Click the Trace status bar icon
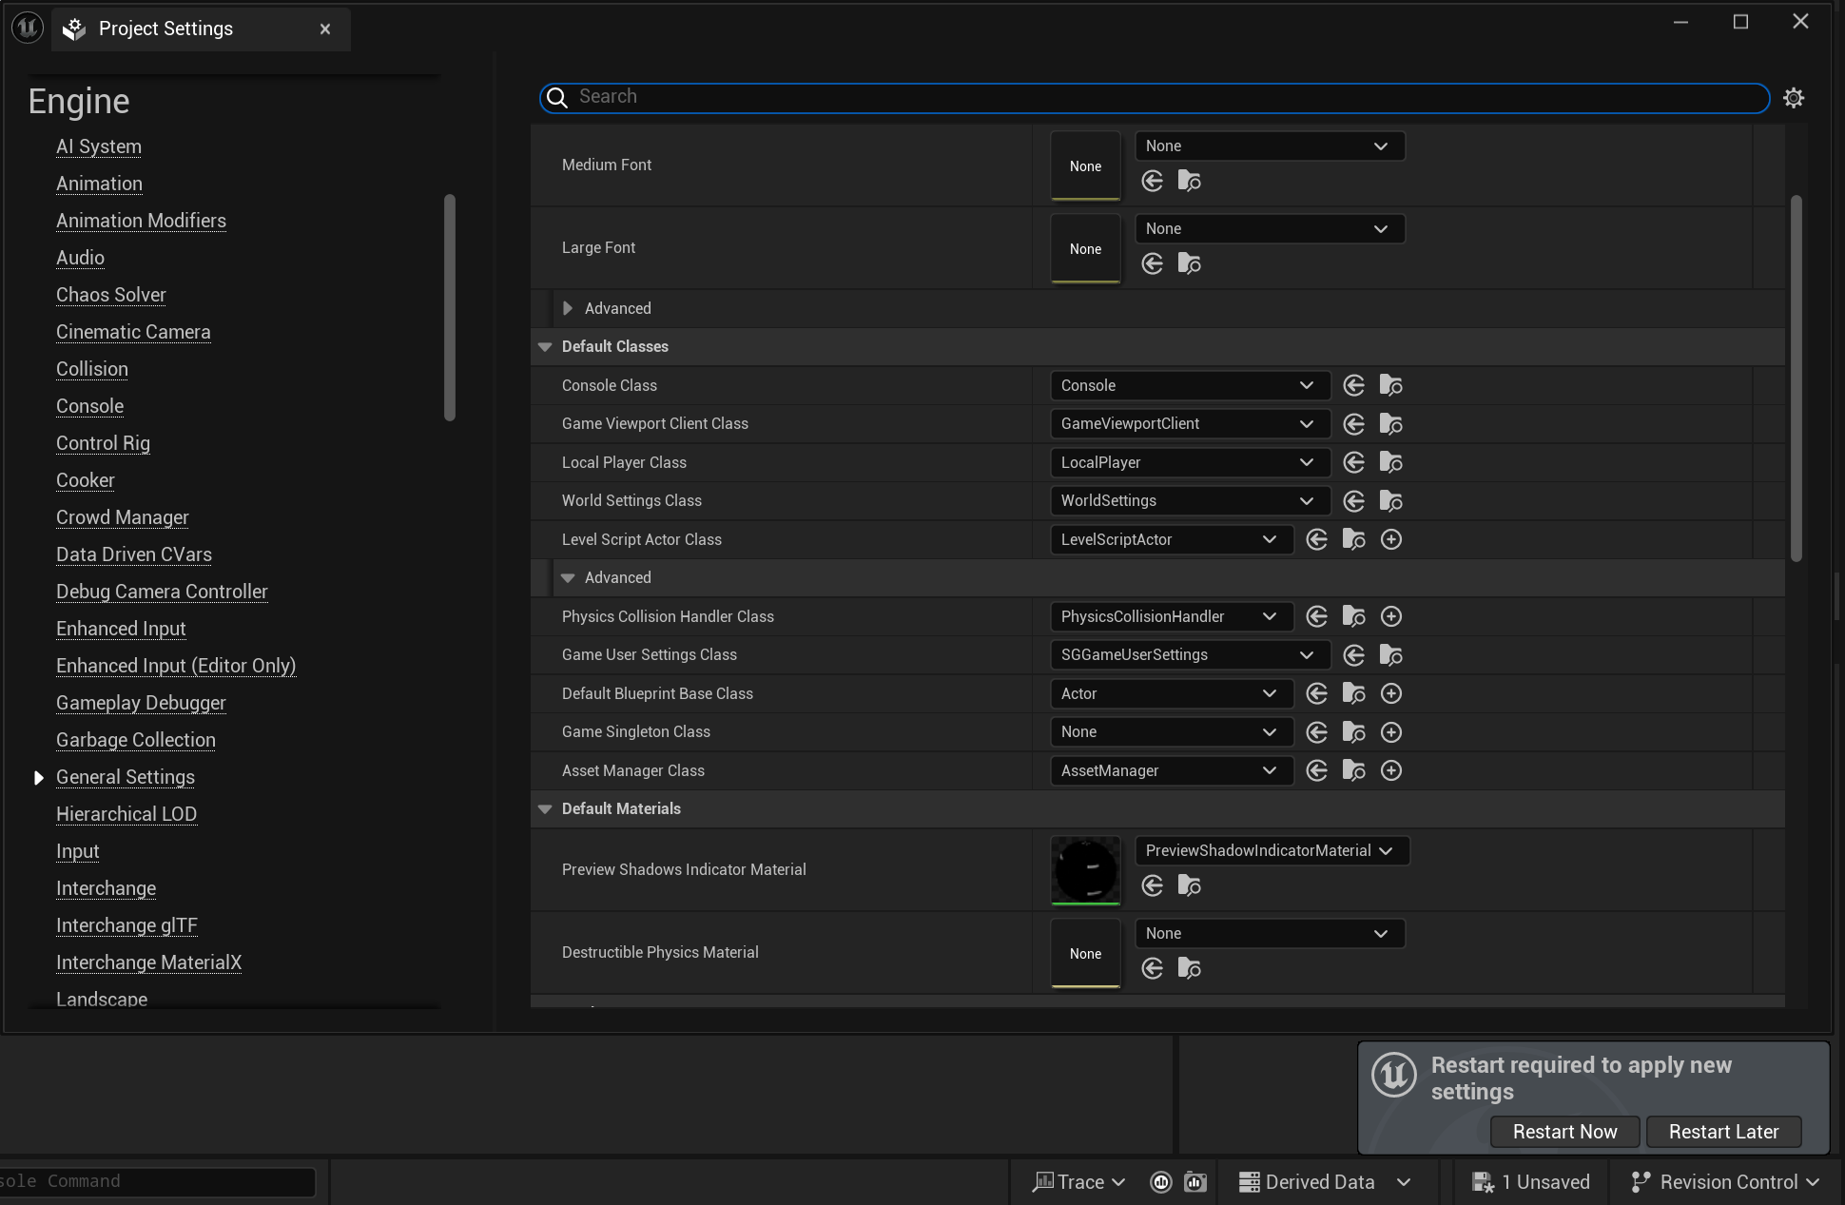 [x=1078, y=1181]
